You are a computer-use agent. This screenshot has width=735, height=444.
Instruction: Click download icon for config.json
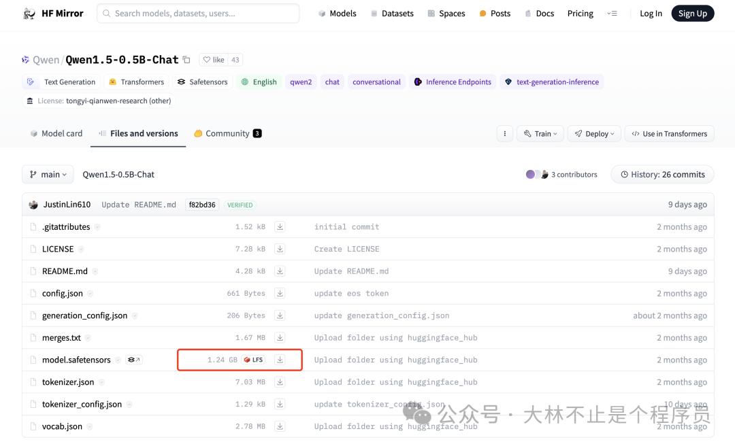pos(280,293)
